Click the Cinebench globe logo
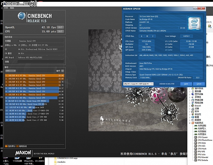This screenshot has width=213, height=165. click(22, 16)
